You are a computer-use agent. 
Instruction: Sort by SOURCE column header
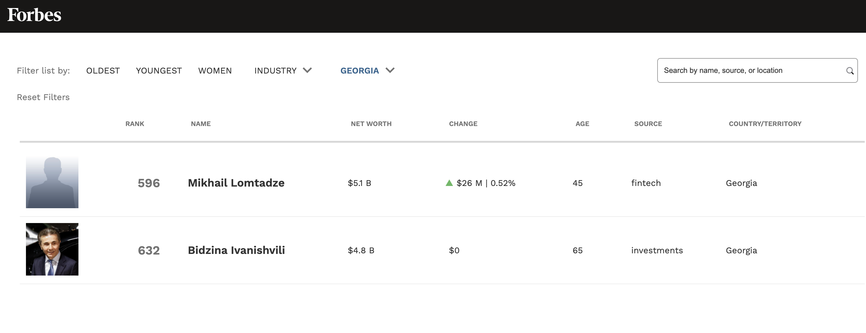648,124
